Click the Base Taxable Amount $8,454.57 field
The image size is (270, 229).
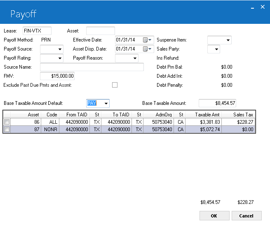(x=217, y=103)
